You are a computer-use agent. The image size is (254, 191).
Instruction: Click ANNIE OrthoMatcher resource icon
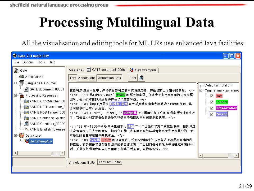pos(26,101)
